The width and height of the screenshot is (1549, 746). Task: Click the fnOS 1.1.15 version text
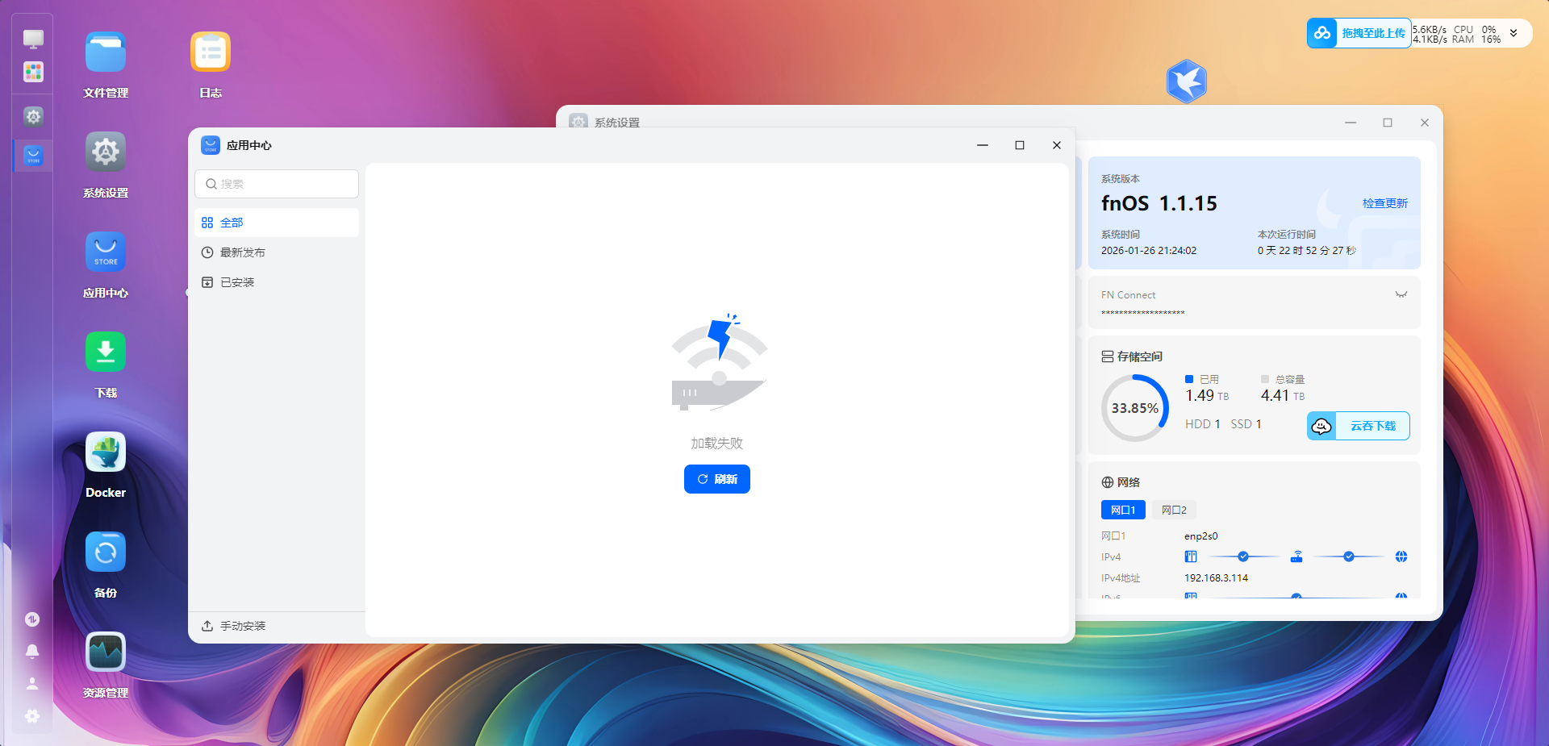point(1159,203)
